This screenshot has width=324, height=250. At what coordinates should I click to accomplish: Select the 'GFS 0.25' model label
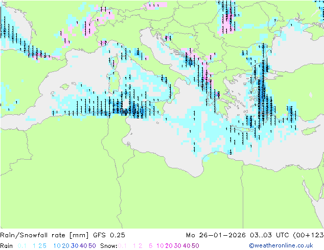point(109,235)
